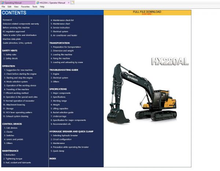Open EC regulation approved
The height and width of the screenshot is (171, 220).
pos(14,31)
